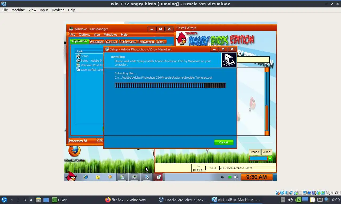Pause the install wizard
The width and height of the screenshot is (341, 204).
[255, 152]
